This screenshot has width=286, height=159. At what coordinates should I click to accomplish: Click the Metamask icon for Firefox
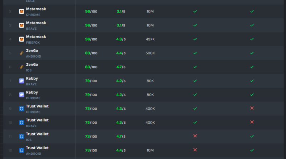(21, 39)
